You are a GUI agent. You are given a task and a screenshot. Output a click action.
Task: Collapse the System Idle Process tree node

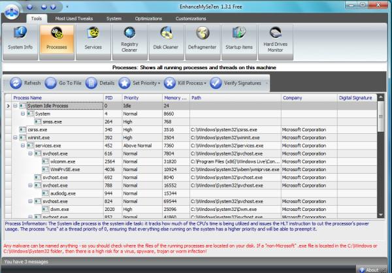click(x=16, y=105)
